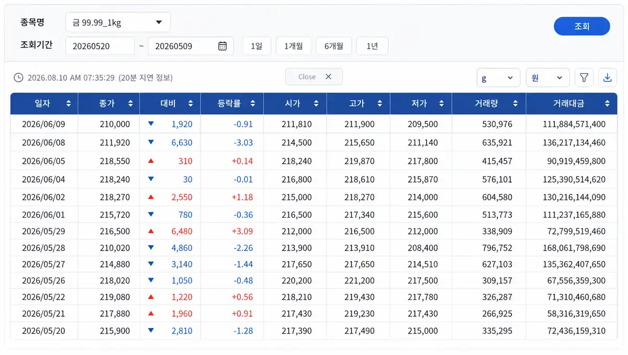This screenshot has width=628, height=355.
Task: Open the g unit dropdown
Action: [x=498, y=77]
